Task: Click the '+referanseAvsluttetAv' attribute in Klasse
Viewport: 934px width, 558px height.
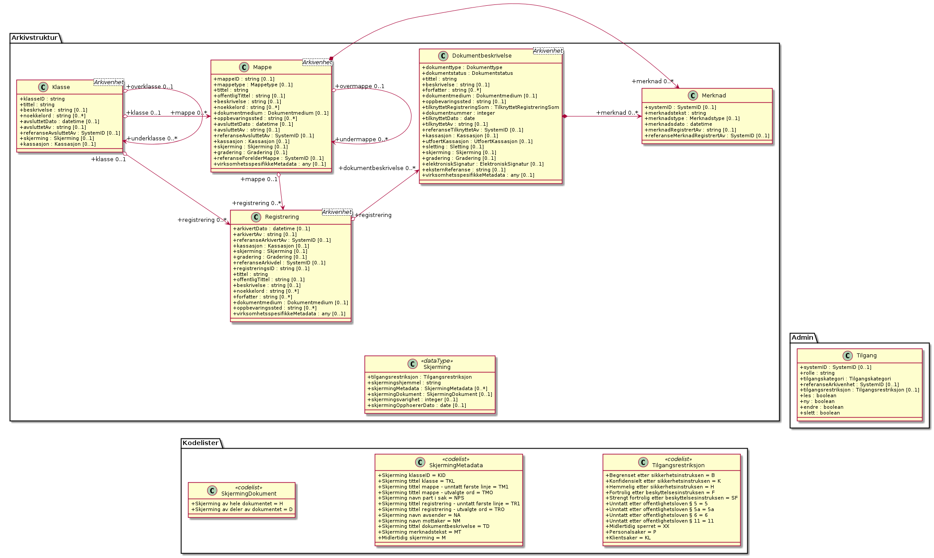Action: [x=70, y=133]
